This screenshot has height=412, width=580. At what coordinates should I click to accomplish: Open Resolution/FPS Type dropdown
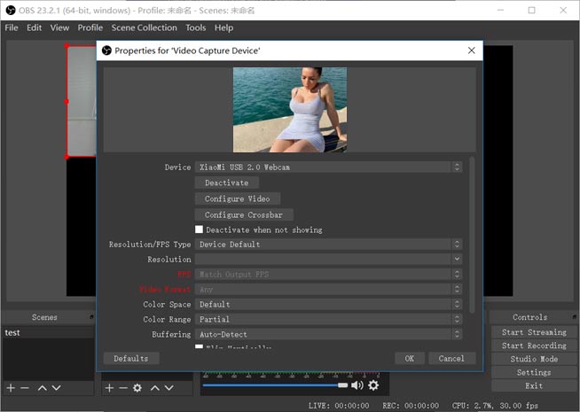328,245
